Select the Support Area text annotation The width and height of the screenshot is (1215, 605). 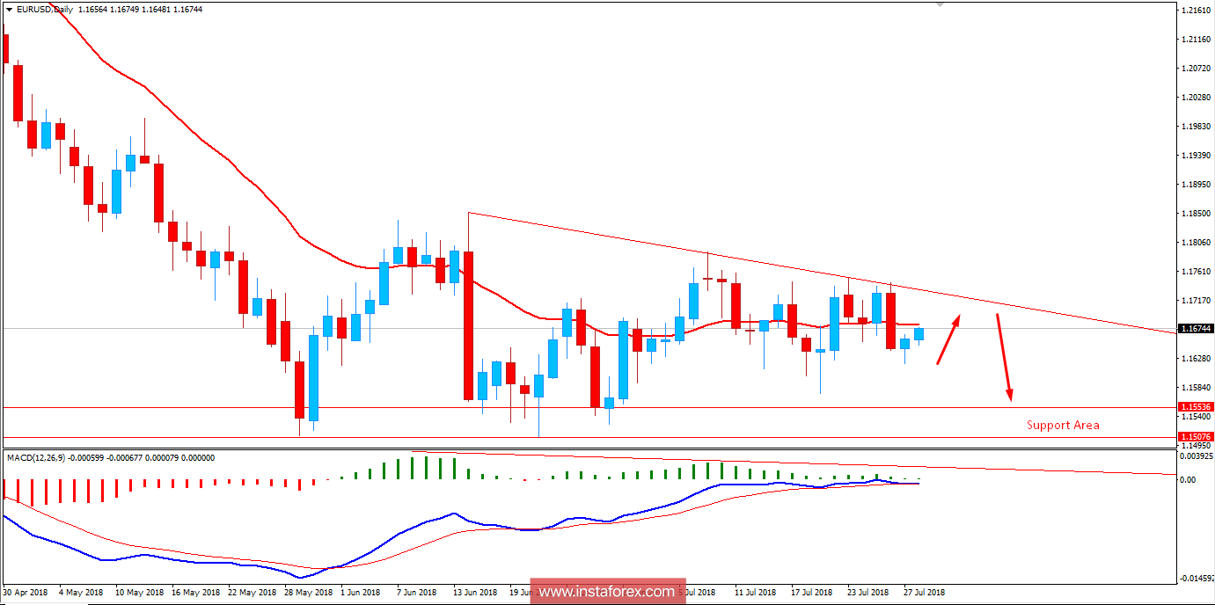(1063, 425)
